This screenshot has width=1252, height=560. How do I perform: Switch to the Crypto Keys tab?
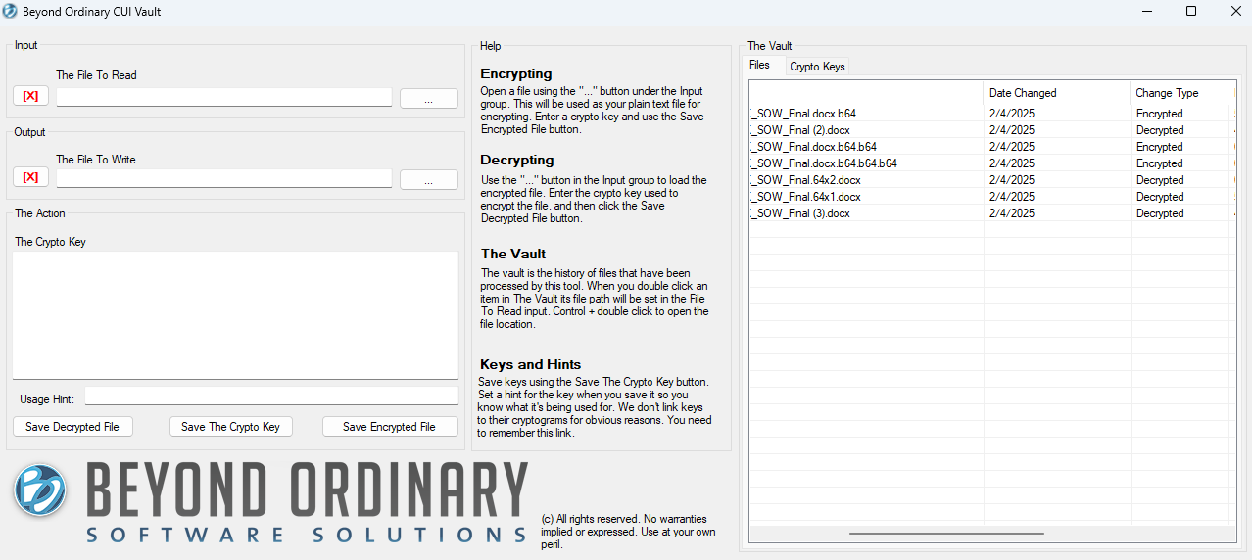click(817, 67)
